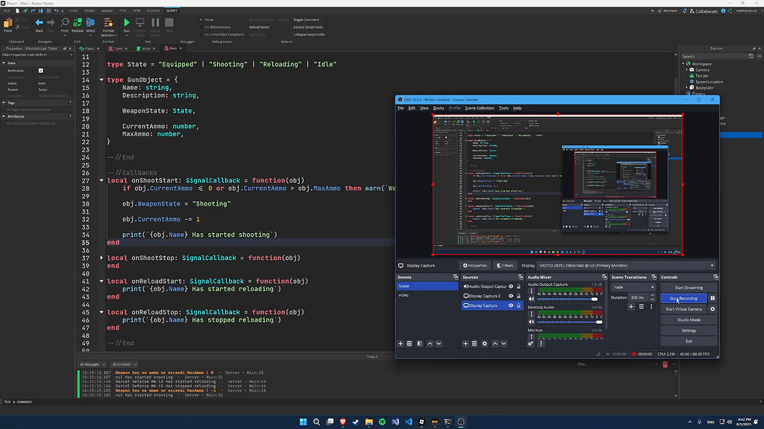Pause the recording in OBS

click(x=713, y=298)
